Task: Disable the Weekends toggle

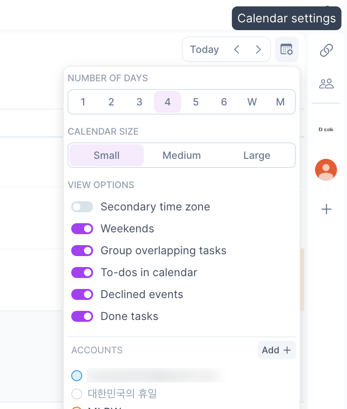Action: pyautogui.click(x=82, y=229)
